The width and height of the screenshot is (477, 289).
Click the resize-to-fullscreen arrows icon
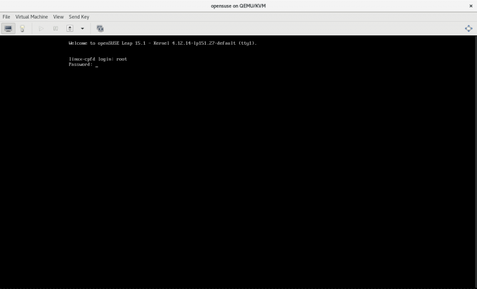468,29
